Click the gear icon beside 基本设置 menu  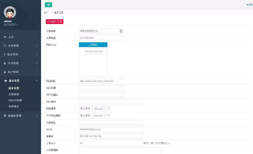[6, 81]
